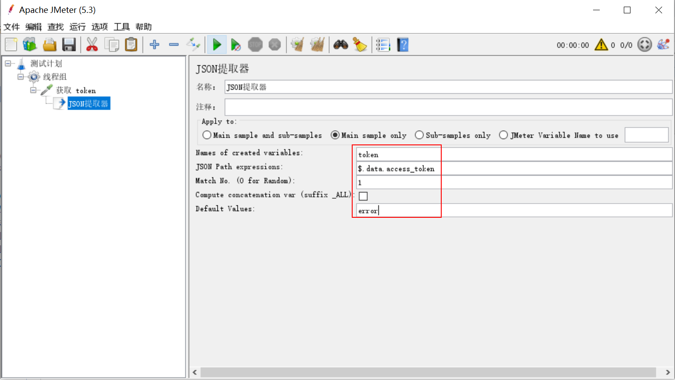
Task: Click the horizontal scrollbar left arrow
Action: [195, 372]
